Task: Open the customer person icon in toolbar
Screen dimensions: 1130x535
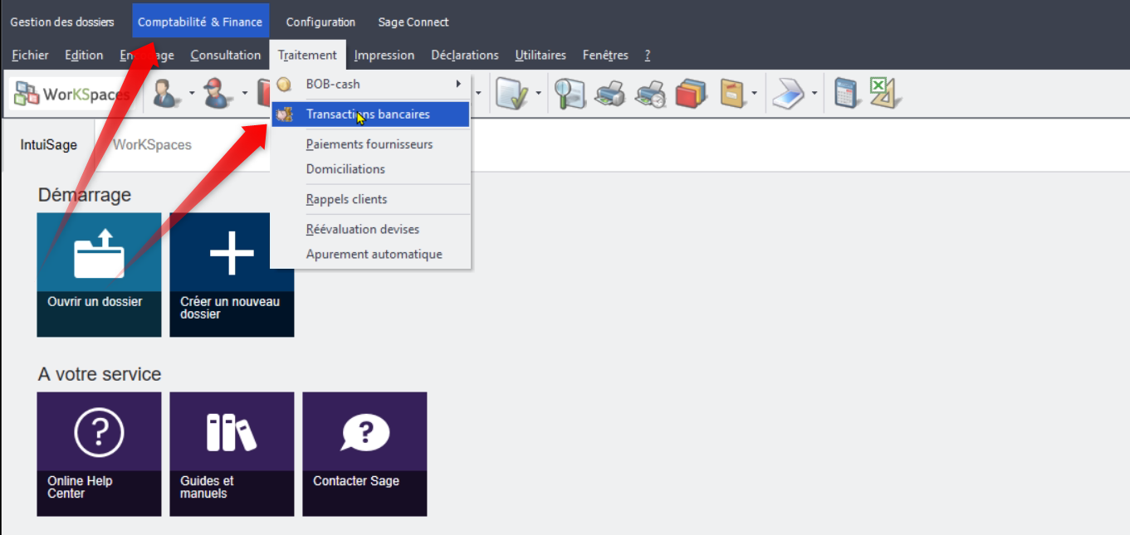Action: pyautogui.click(x=167, y=94)
